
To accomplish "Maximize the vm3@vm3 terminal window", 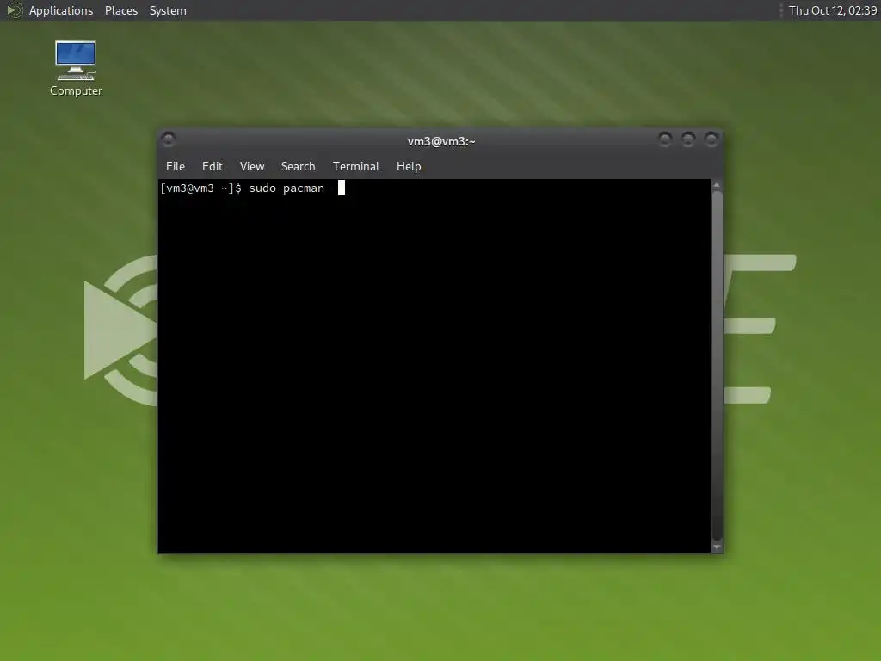I will pos(687,139).
